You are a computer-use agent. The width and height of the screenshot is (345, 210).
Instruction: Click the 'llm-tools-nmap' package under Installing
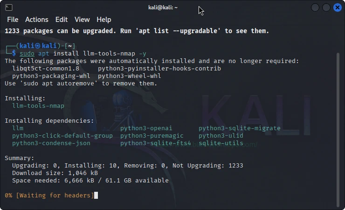tap(38, 106)
